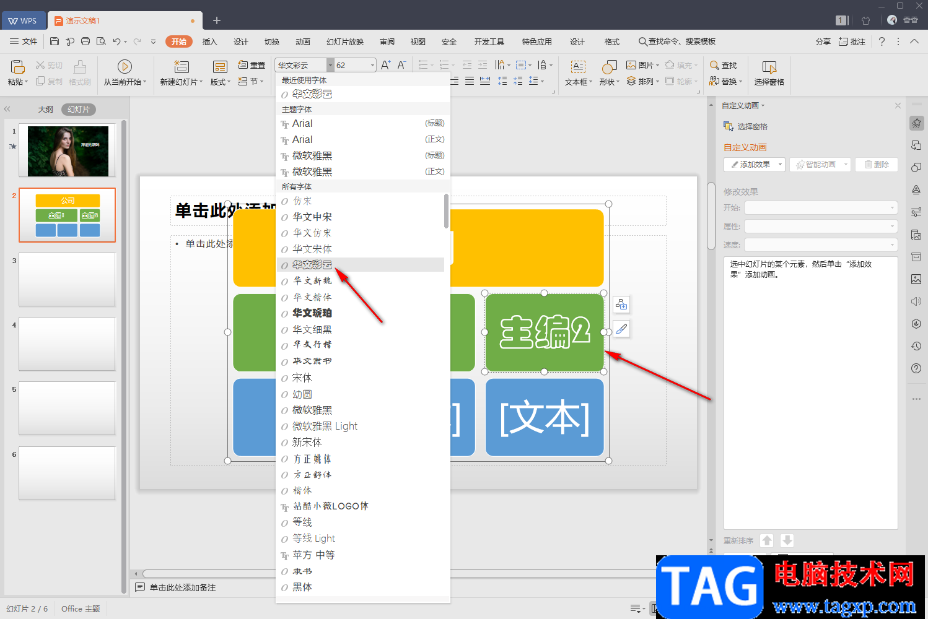Screen dimensions: 928x619
Task: Click the speaker icon in right sidebar
Action: click(916, 301)
